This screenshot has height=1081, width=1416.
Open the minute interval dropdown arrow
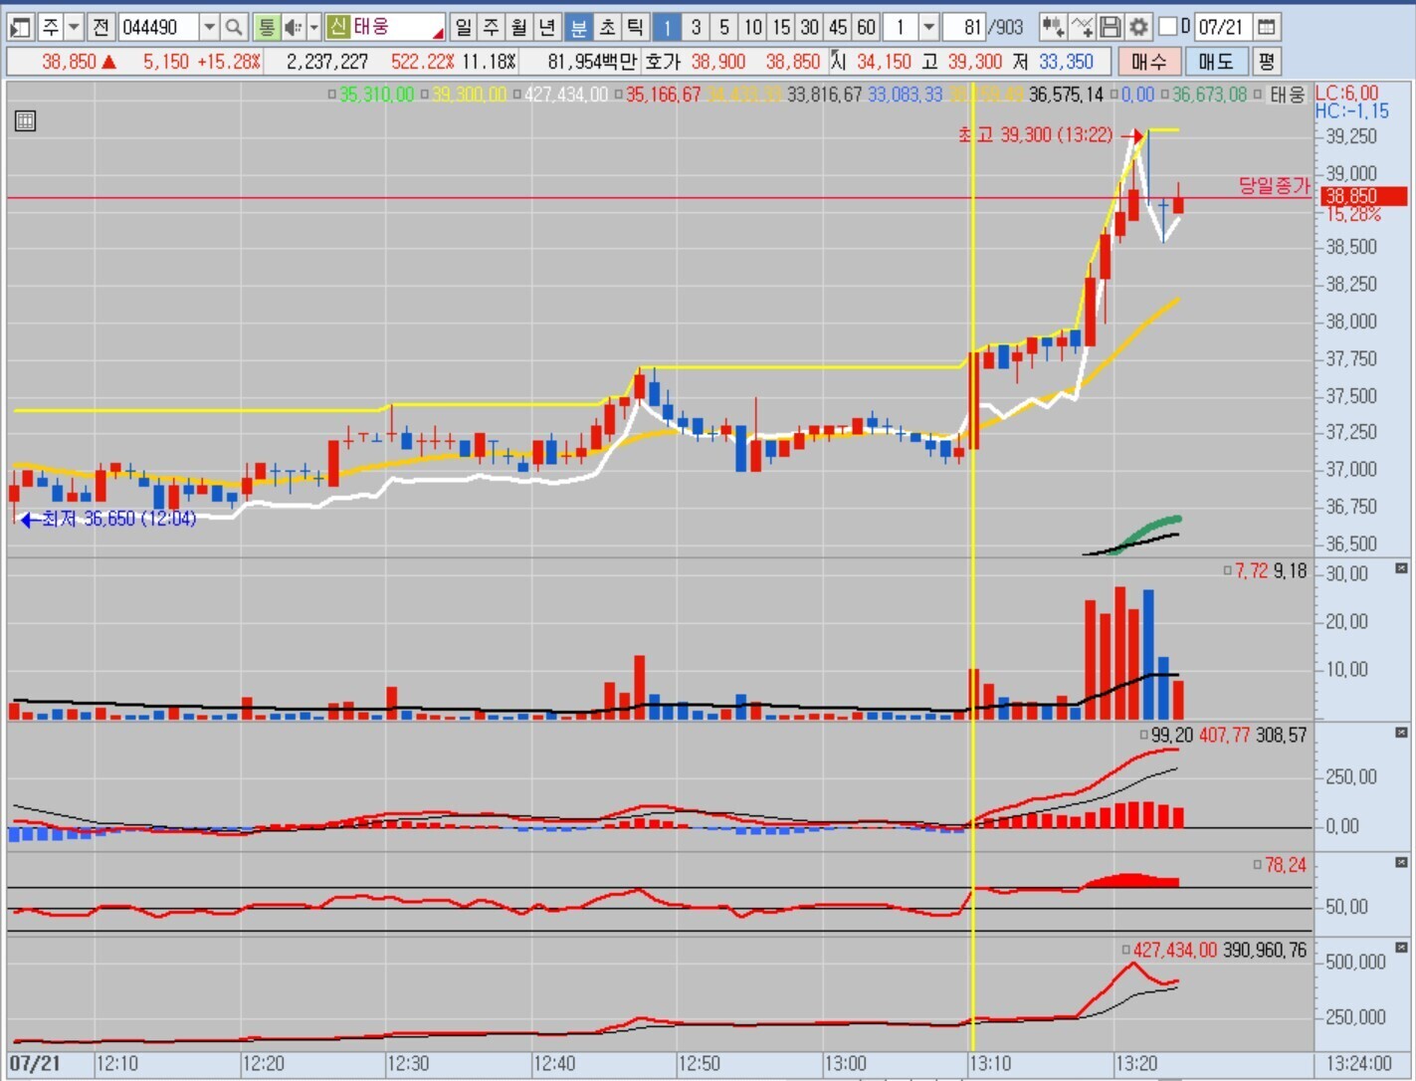928,27
